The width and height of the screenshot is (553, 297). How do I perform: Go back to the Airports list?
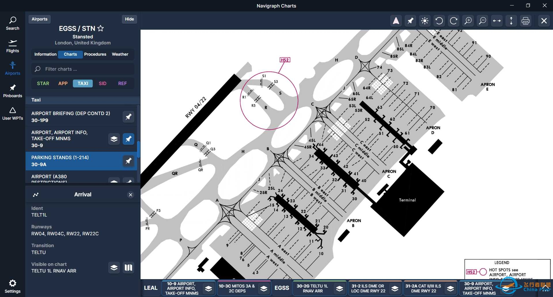tap(39, 19)
